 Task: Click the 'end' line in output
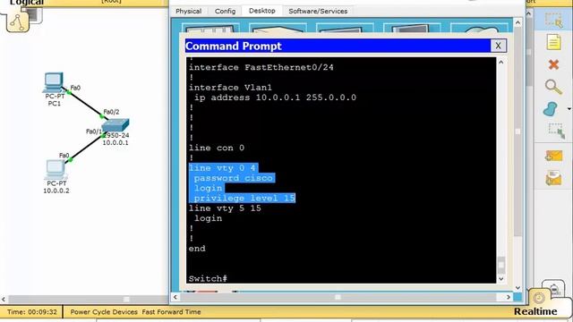(x=197, y=249)
